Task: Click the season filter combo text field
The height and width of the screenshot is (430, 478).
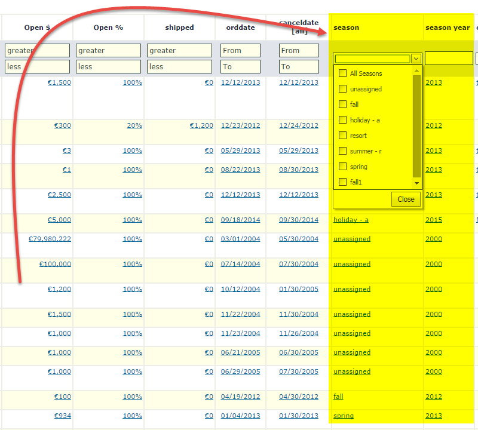Action: (372, 59)
